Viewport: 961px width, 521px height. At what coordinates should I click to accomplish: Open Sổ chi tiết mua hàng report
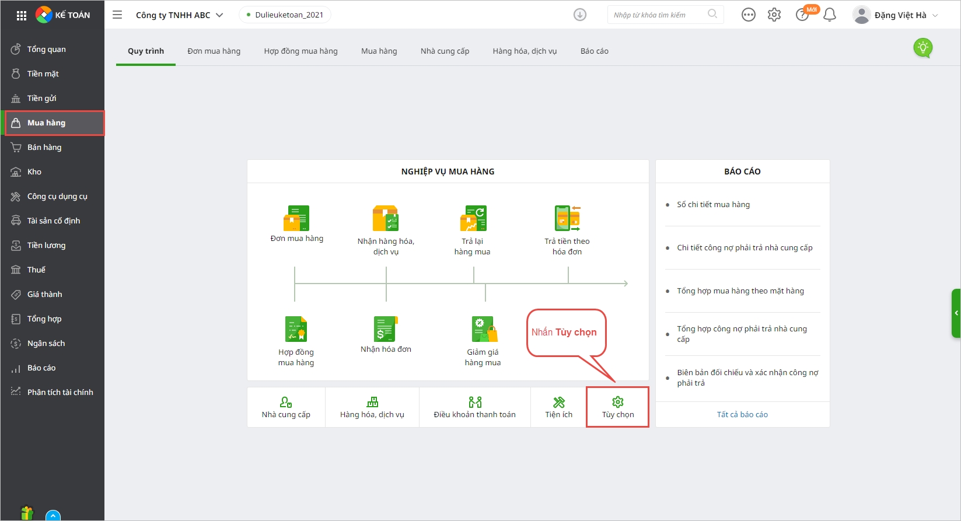tap(713, 205)
